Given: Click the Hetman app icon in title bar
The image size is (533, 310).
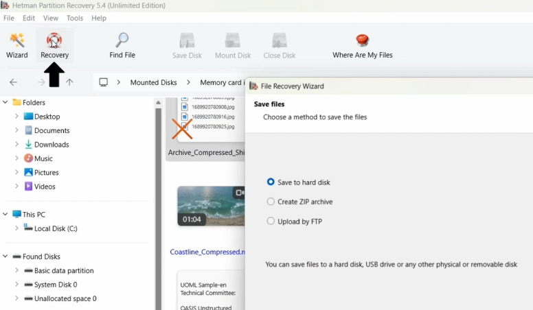Looking at the screenshot, I should [5, 5].
